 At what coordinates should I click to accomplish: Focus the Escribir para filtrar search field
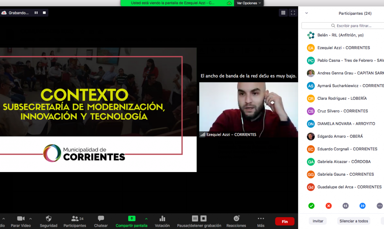tap(343, 26)
